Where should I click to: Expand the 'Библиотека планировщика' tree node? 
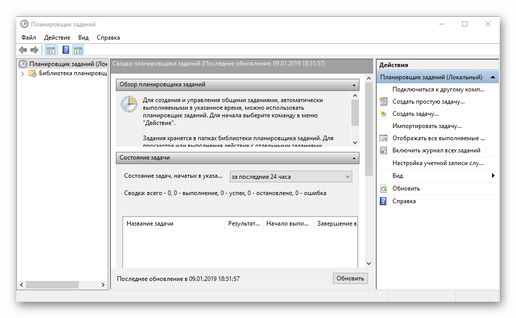coord(22,74)
